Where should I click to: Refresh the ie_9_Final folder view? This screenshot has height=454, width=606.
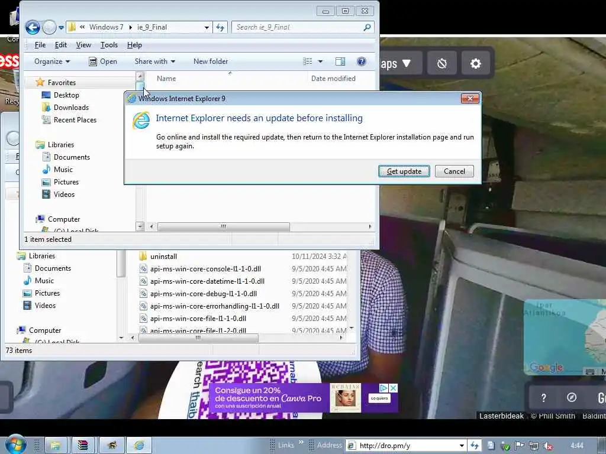(220, 27)
